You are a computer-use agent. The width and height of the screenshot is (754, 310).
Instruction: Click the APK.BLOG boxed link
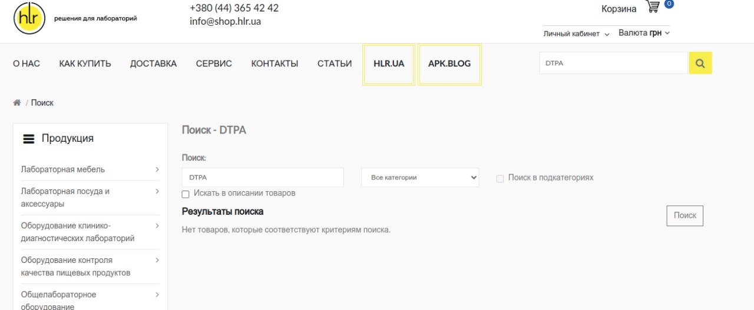[x=449, y=64]
